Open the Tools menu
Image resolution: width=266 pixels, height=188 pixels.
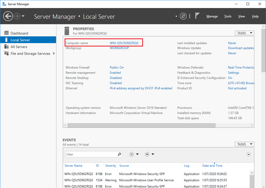click(228, 16)
